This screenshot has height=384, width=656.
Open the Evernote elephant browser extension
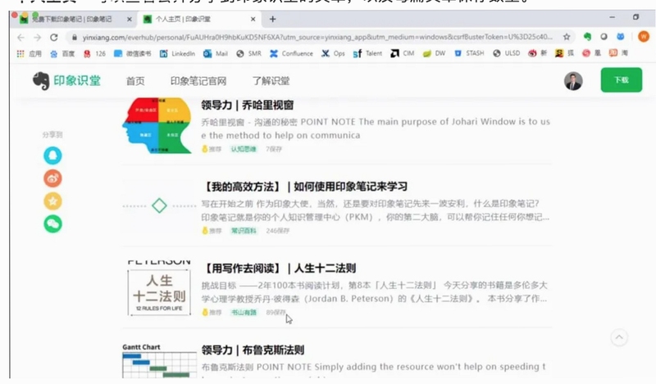[587, 37]
